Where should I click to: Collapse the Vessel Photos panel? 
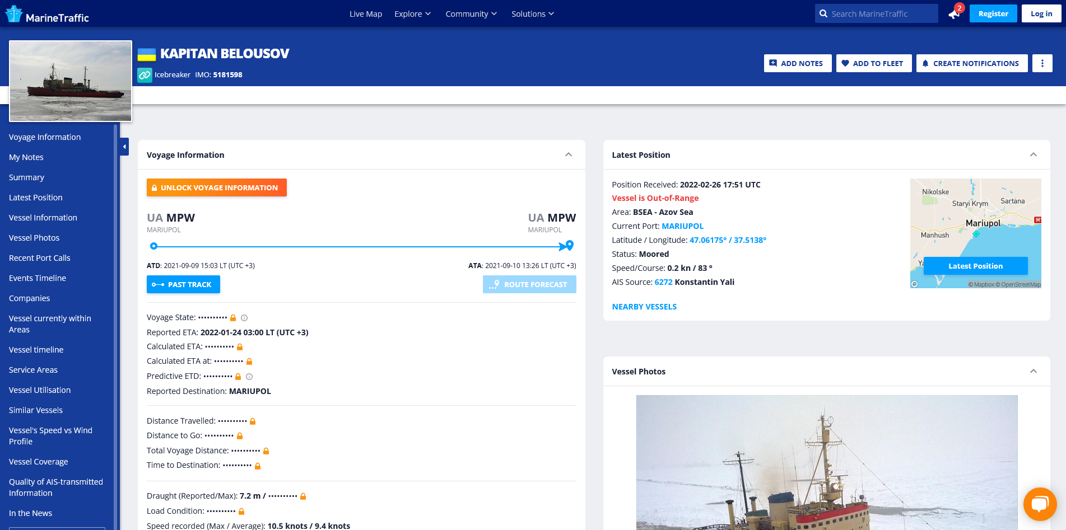tap(1034, 372)
